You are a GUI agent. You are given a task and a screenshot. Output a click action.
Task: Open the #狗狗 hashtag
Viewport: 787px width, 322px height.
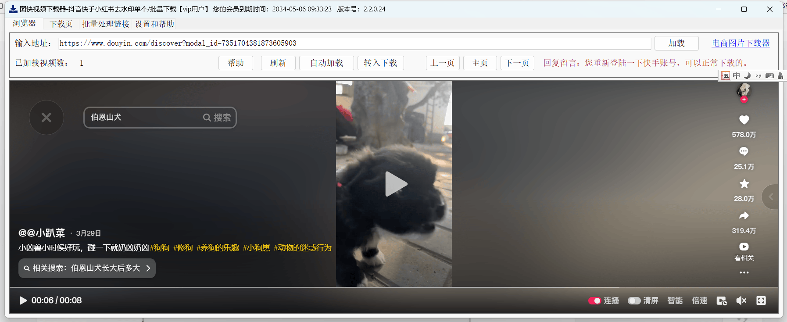(160, 248)
